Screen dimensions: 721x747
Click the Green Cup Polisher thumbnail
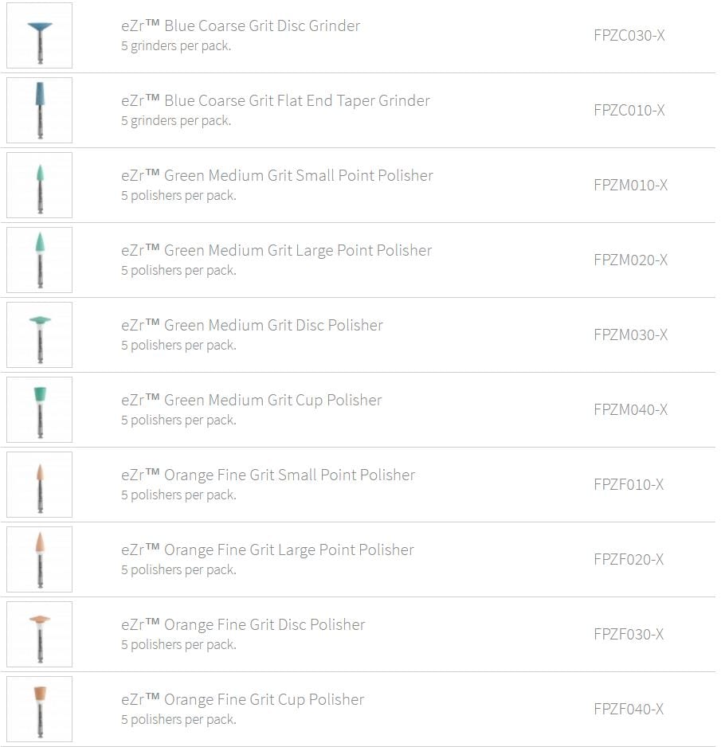coord(40,409)
